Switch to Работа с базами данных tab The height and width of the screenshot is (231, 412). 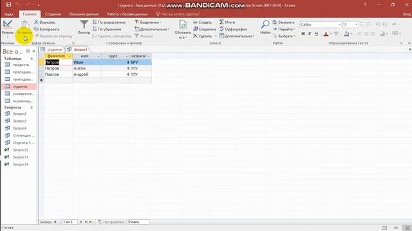click(x=127, y=14)
